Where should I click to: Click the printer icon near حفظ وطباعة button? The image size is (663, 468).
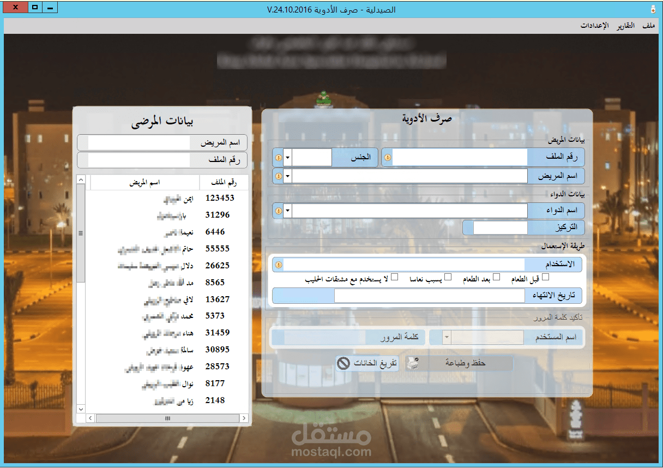pos(413,363)
